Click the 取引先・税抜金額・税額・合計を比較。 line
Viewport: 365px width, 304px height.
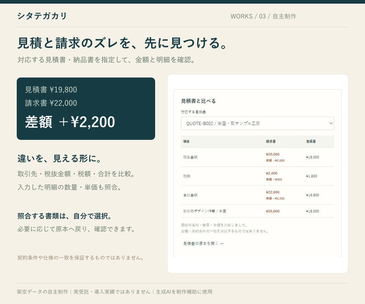[x=76, y=174]
